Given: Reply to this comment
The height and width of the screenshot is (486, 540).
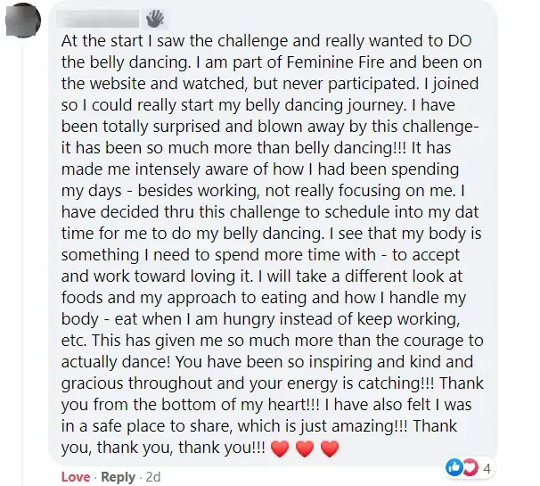Looking at the screenshot, I should [x=119, y=477].
